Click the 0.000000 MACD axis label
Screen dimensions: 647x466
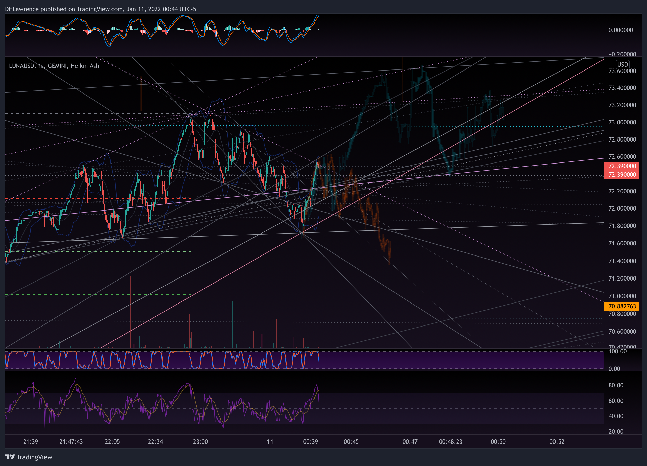(620, 30)
